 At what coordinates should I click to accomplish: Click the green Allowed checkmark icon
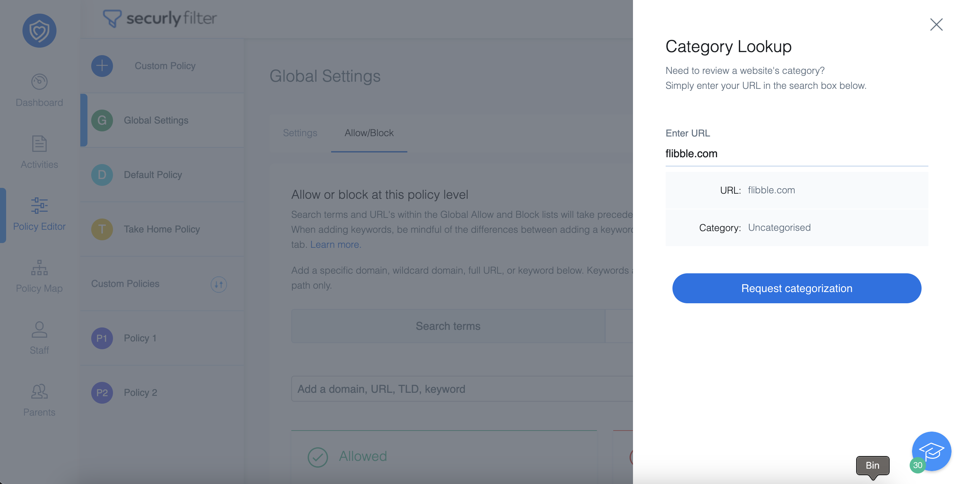click(x=318, y=457)
